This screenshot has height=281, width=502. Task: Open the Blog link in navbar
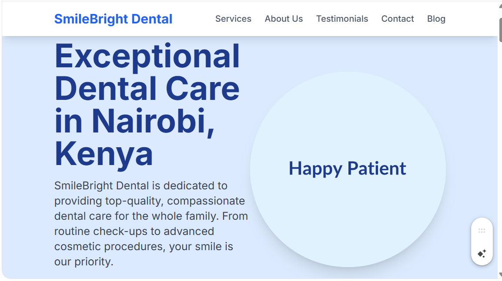coord(436,19)
